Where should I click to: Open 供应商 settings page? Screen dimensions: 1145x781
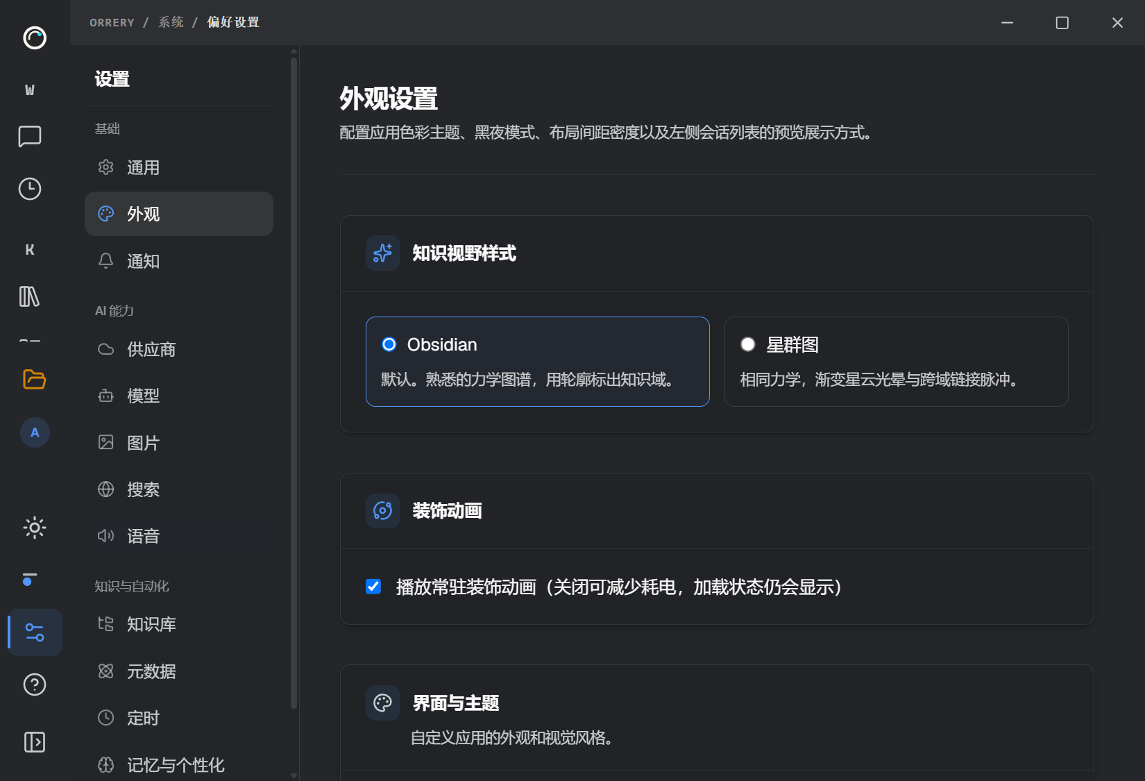(179, 349)
